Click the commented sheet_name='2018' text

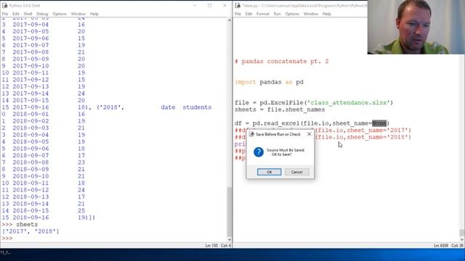(x=379, y=137)
